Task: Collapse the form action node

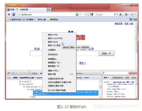Action: click(24, 87)
